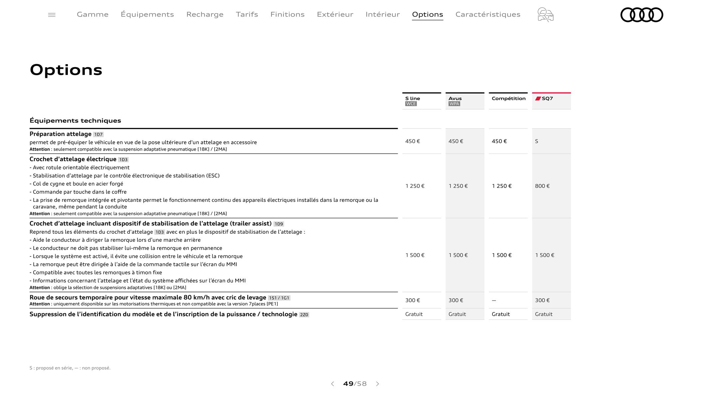Click the trailer assist option title
Screen dimensions: 710x399
pos(150,223)
